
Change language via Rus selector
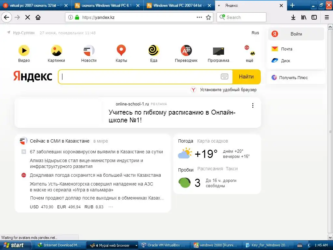coord(255,33)
